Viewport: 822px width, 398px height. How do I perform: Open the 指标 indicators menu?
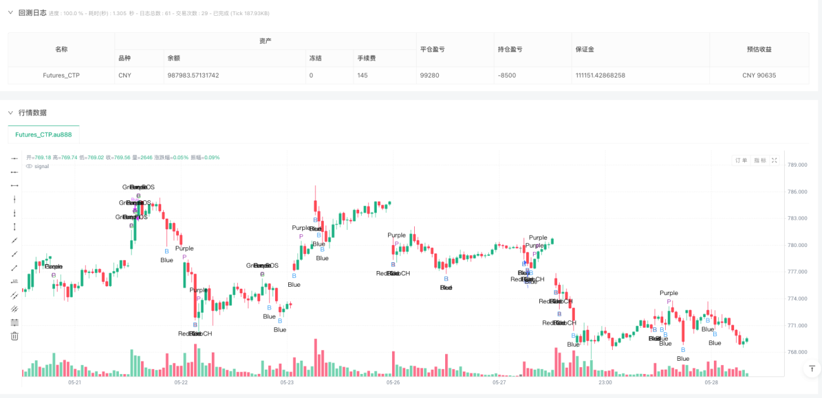click(x=759, y=160)
